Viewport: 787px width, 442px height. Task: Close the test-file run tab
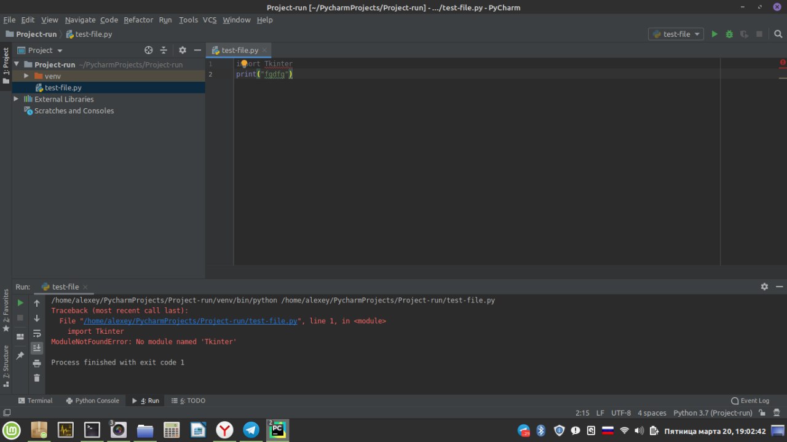tap(85, 287)
